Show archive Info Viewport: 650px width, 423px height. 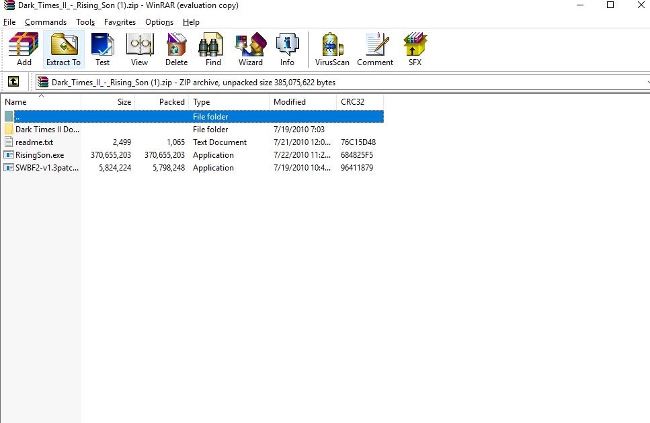click(x=287, y=49)
